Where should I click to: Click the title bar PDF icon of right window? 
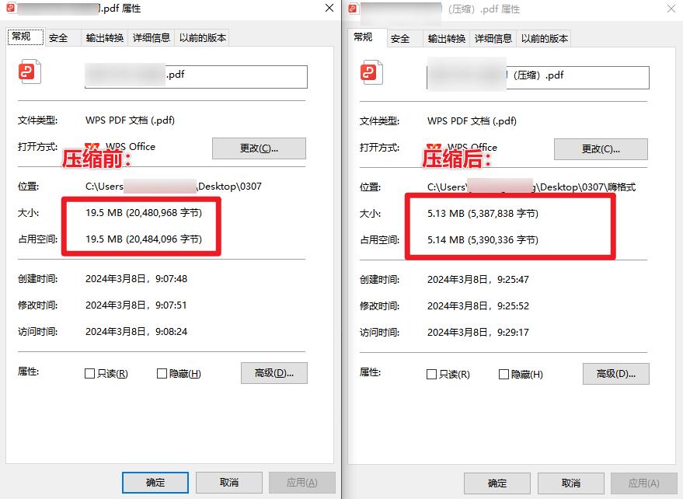point(353,8)
